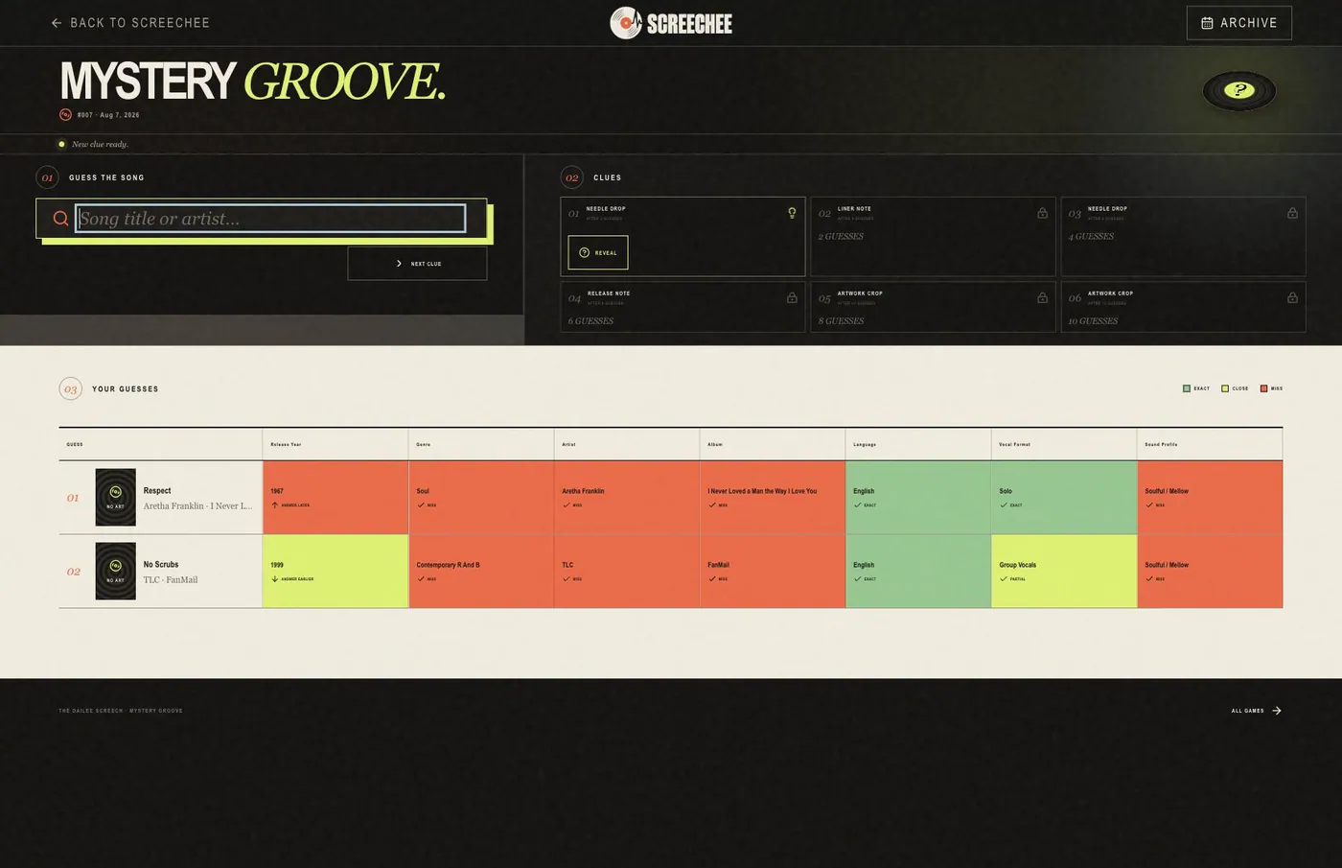The height and width of the screenshot is (868, 1342).
Task: Click the FanMail album cell
Action: 773,572
